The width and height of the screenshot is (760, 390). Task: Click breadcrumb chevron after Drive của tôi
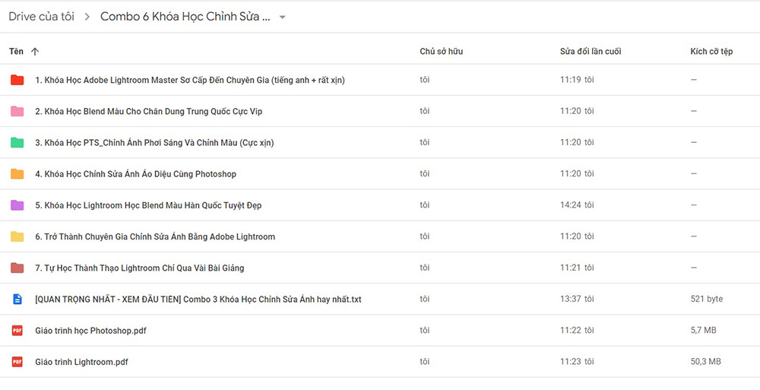click(87, 17)
